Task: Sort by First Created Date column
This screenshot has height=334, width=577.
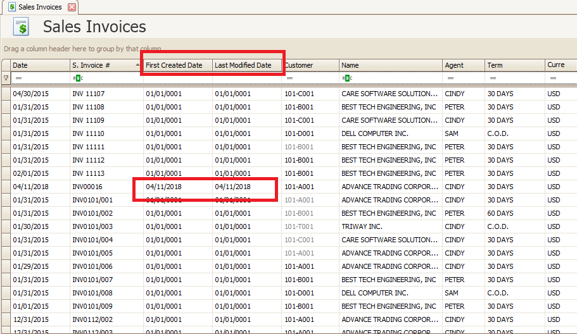Action: pyautogui.click(x=178, y=65)
